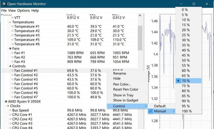Click the Controls group icon

tap(10, 66)
